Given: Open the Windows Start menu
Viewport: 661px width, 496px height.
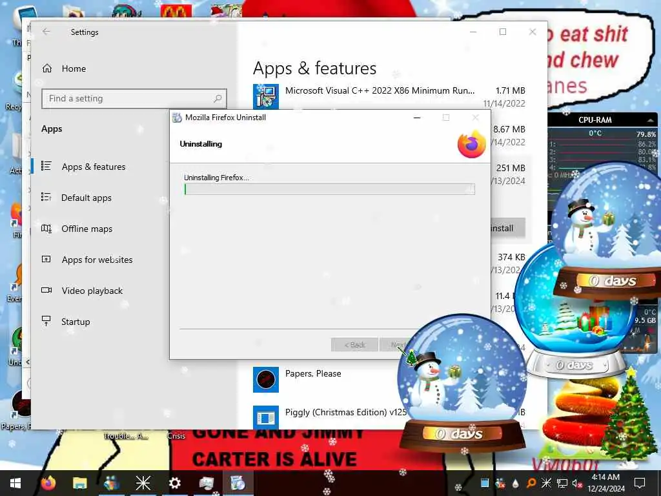Looking at the screenshot, I should (15, 483).
